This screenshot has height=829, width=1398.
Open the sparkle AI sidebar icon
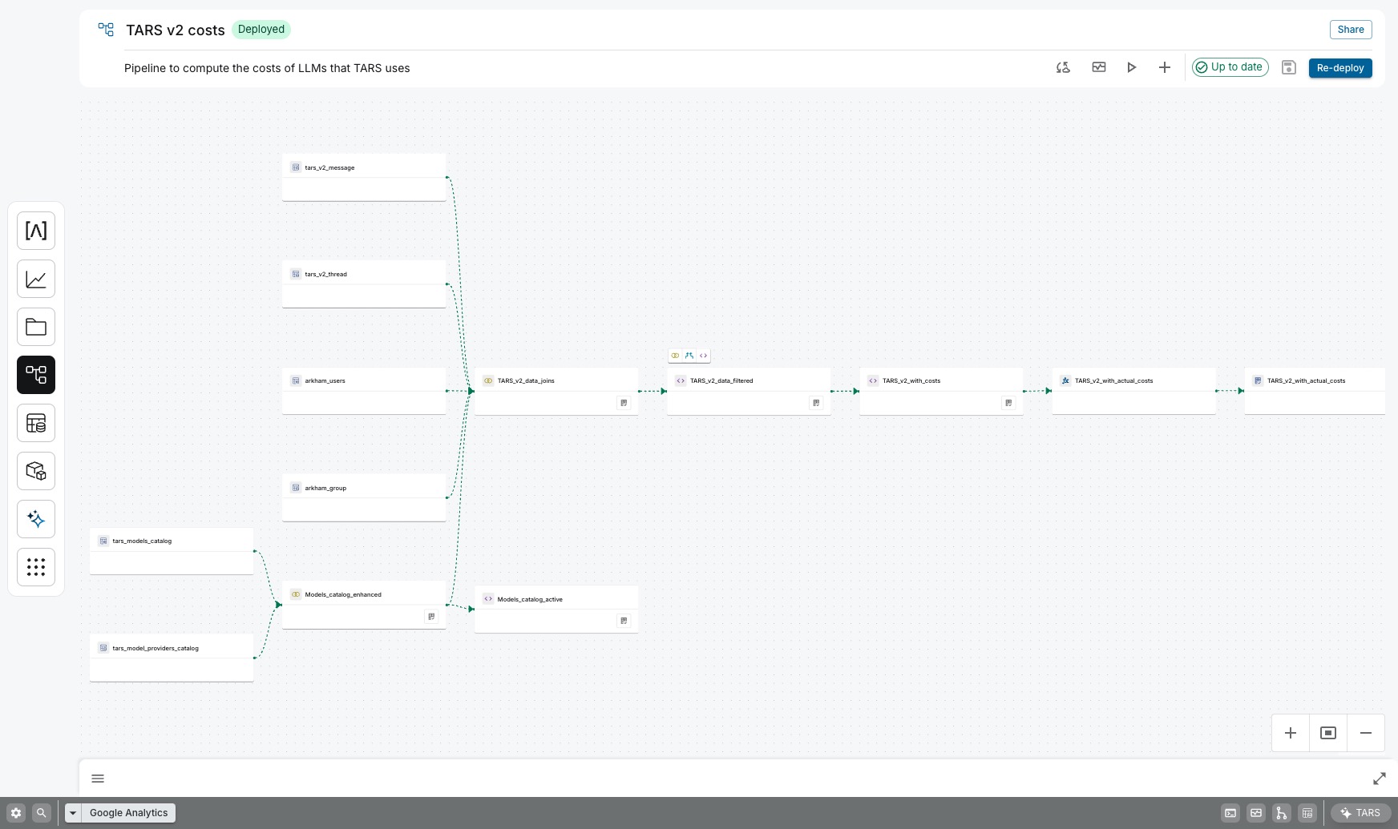click(x=36, y=519)
